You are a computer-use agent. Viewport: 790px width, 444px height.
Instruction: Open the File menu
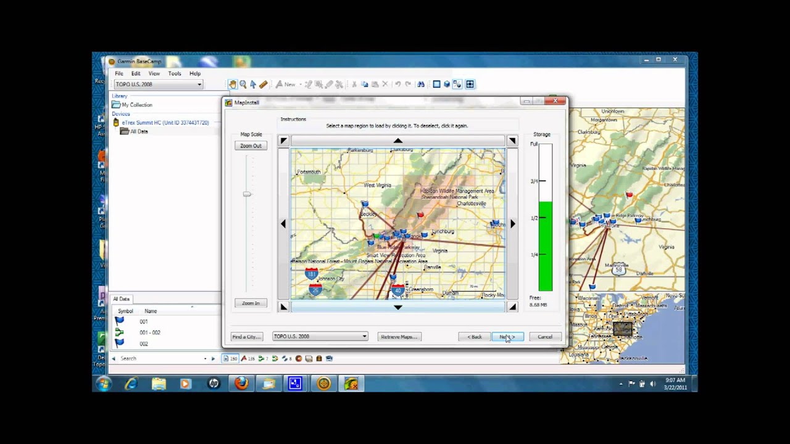tap(119, 73)
